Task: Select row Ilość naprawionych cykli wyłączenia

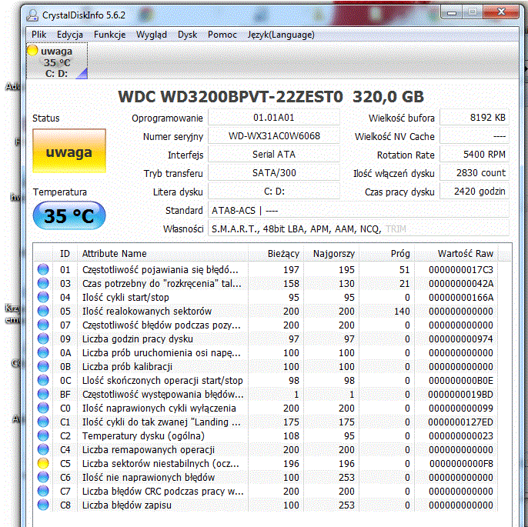Action: [x=266, y=408]
